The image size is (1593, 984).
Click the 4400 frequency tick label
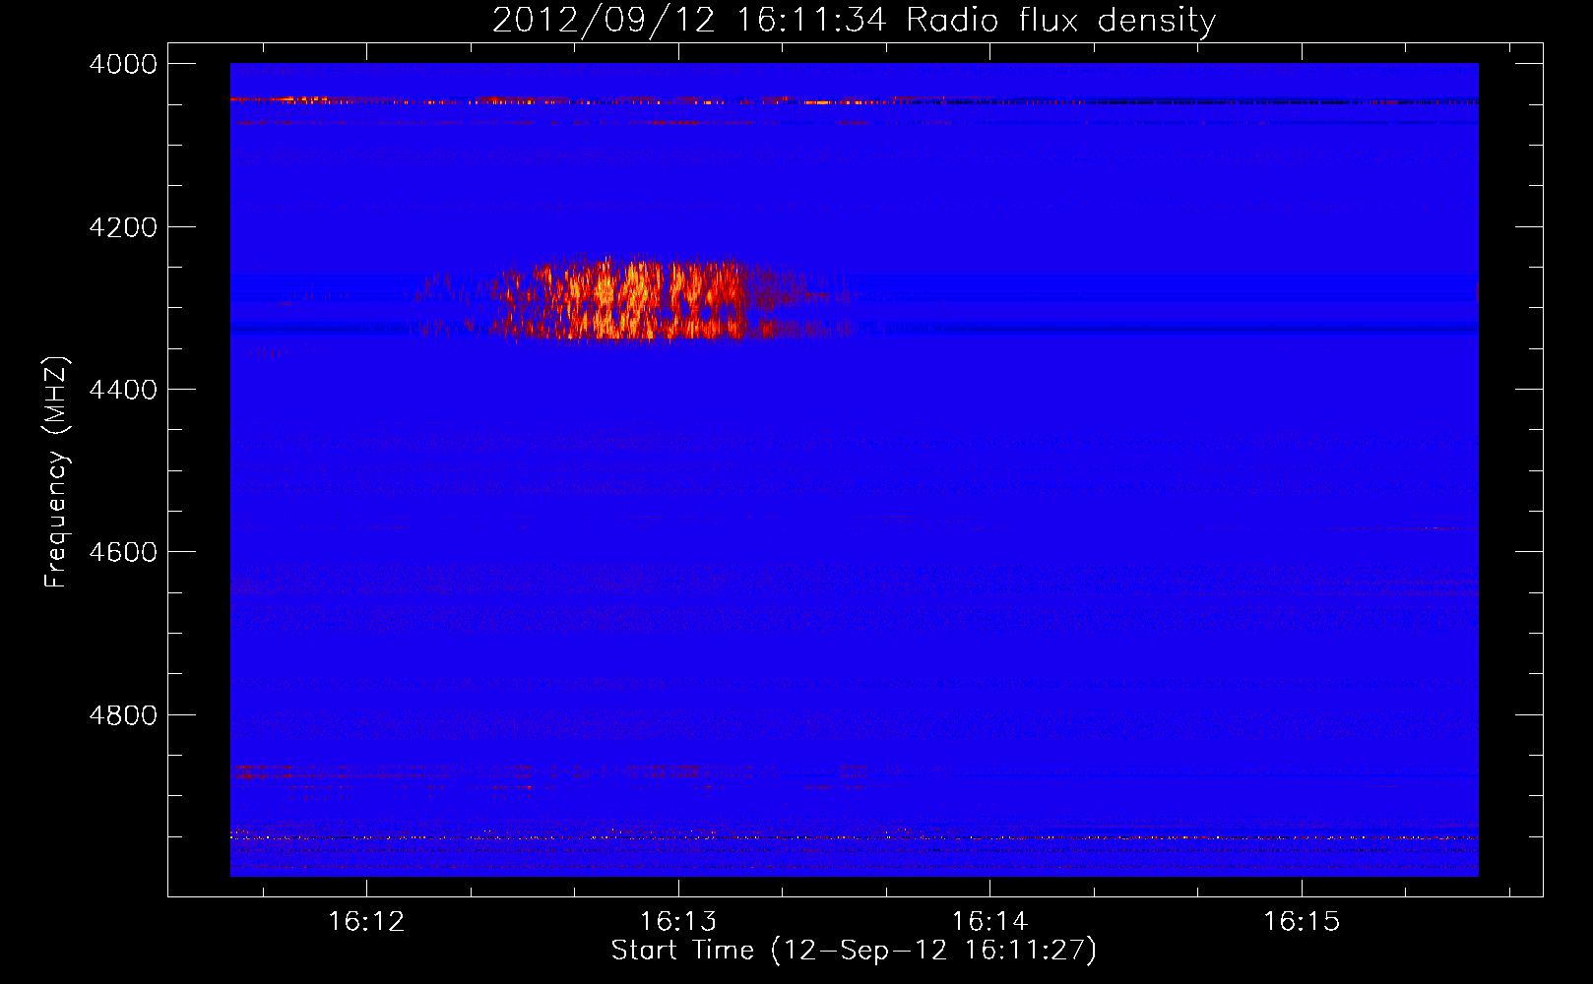click(x=123, y=390)
